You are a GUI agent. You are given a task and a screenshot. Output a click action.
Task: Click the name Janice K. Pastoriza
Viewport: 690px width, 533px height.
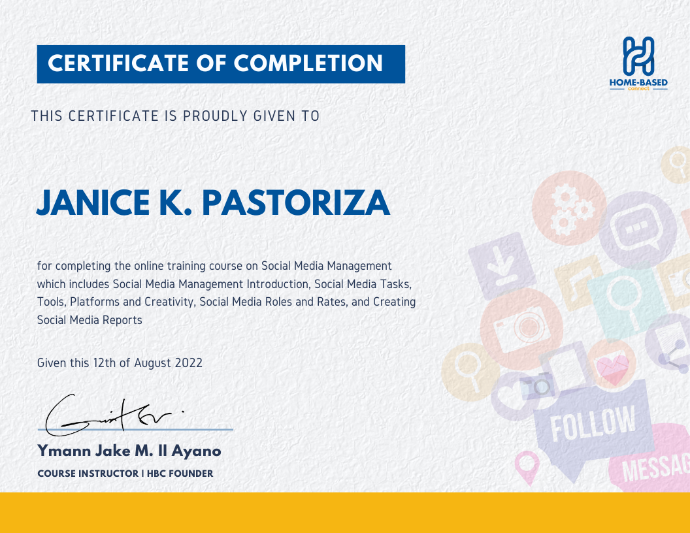point(213,202)
